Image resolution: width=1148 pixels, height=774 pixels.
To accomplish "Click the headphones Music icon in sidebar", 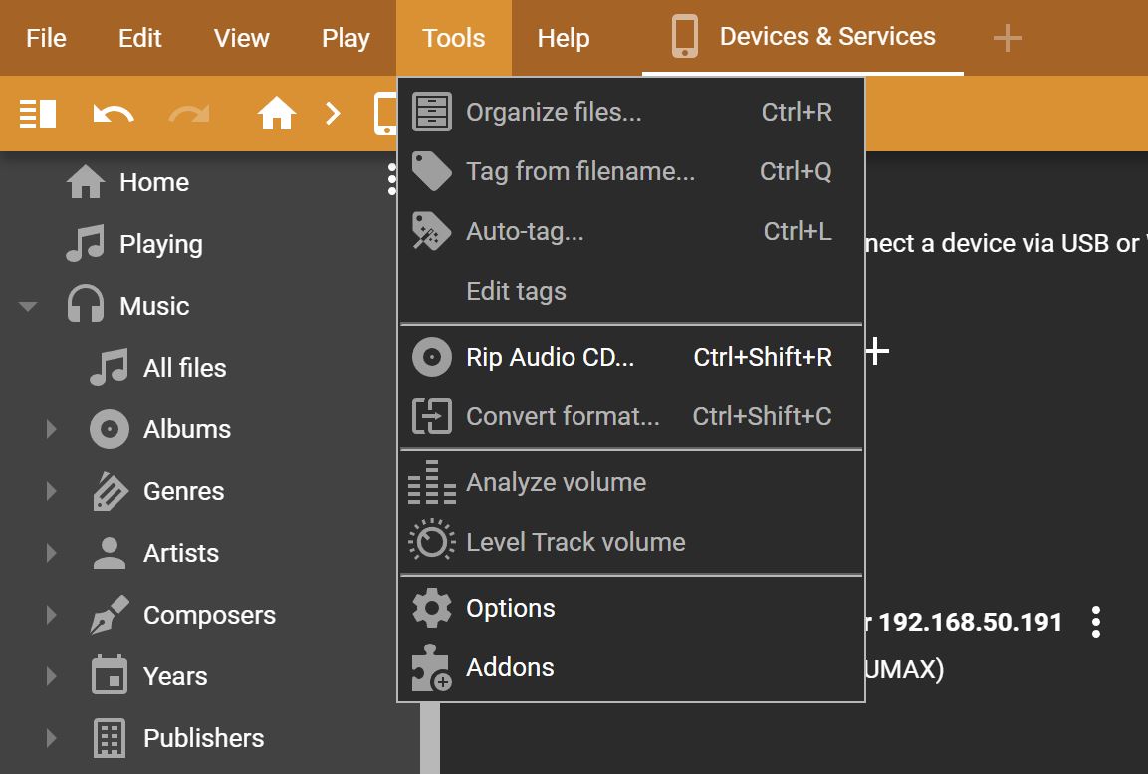I will coord(86,306).
